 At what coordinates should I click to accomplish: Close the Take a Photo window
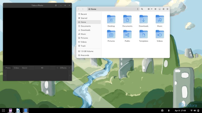click(x=69, y=5)
